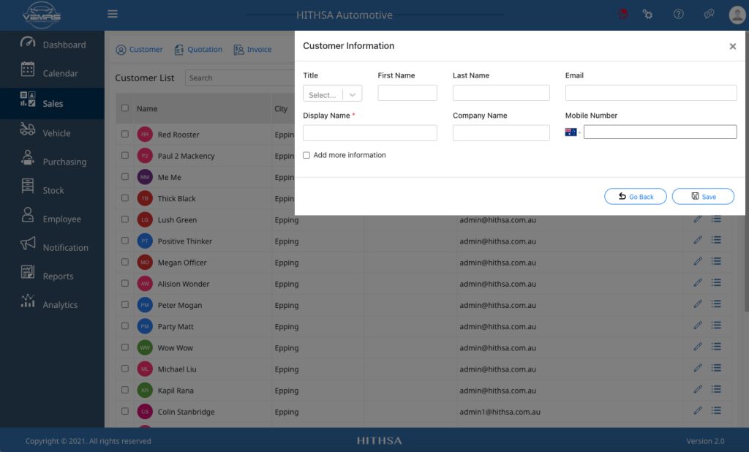Screen dimensions: 749x452
Task: Switch to the Customer tab
Action: [x=140, y=50]
